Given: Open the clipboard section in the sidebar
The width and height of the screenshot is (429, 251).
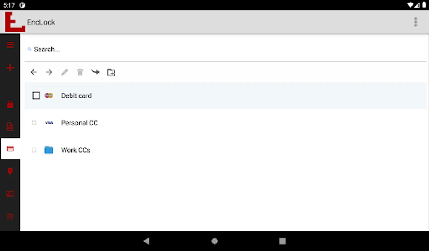Looking at the screenshot, I should [10, 216].
